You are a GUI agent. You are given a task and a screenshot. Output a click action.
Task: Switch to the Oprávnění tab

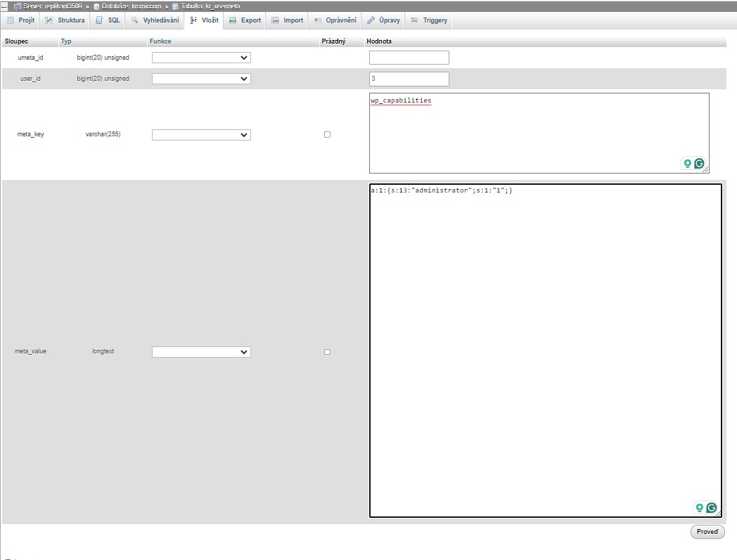coord(335,20)
